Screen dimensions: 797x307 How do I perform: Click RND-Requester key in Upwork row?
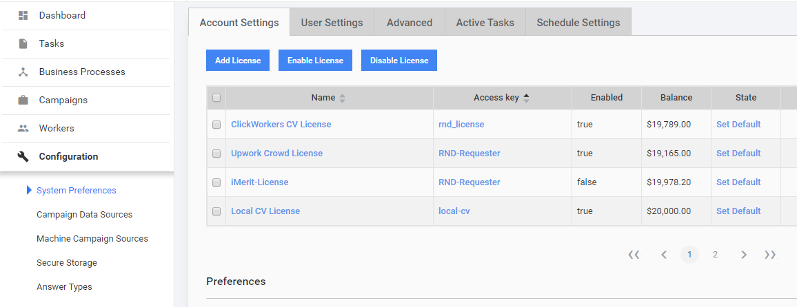coord(470,153)
